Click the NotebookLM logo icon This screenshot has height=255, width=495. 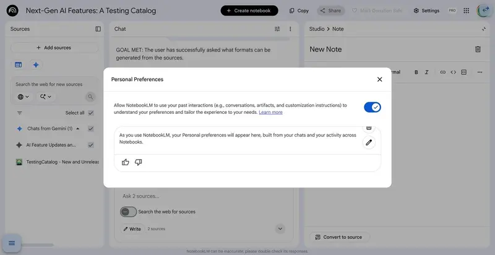tap(12, 11)
